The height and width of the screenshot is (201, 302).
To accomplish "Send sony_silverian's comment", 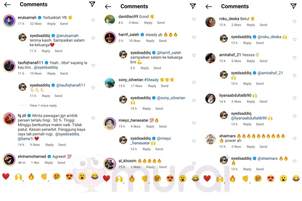I will point(165,86).
